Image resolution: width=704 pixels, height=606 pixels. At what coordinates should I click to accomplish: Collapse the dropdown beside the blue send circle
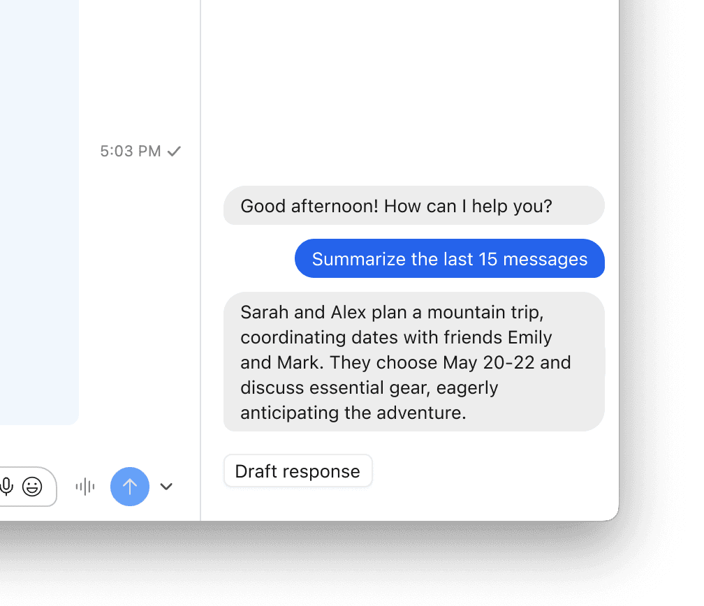(166, 487)
